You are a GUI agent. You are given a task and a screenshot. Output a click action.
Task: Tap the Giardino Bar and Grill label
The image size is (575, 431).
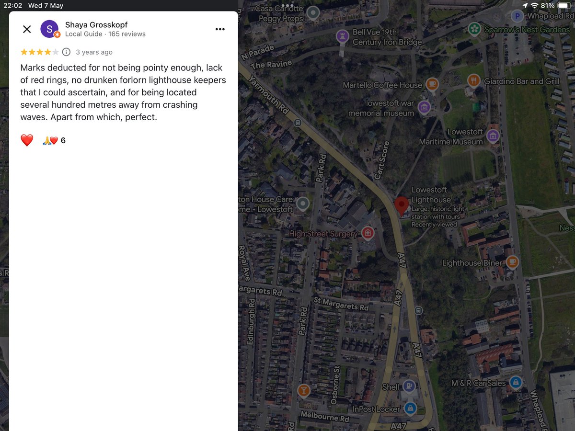(x=522, y=81)
